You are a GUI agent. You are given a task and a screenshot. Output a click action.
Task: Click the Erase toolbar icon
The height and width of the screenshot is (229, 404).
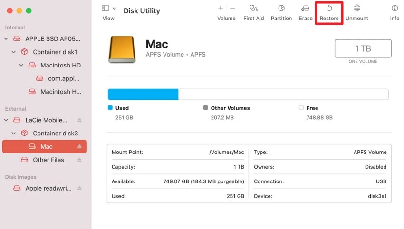tap(306, 8)
